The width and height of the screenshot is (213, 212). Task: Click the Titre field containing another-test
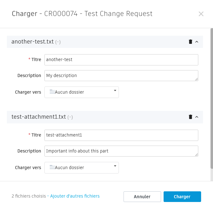(x=121, y=59)
